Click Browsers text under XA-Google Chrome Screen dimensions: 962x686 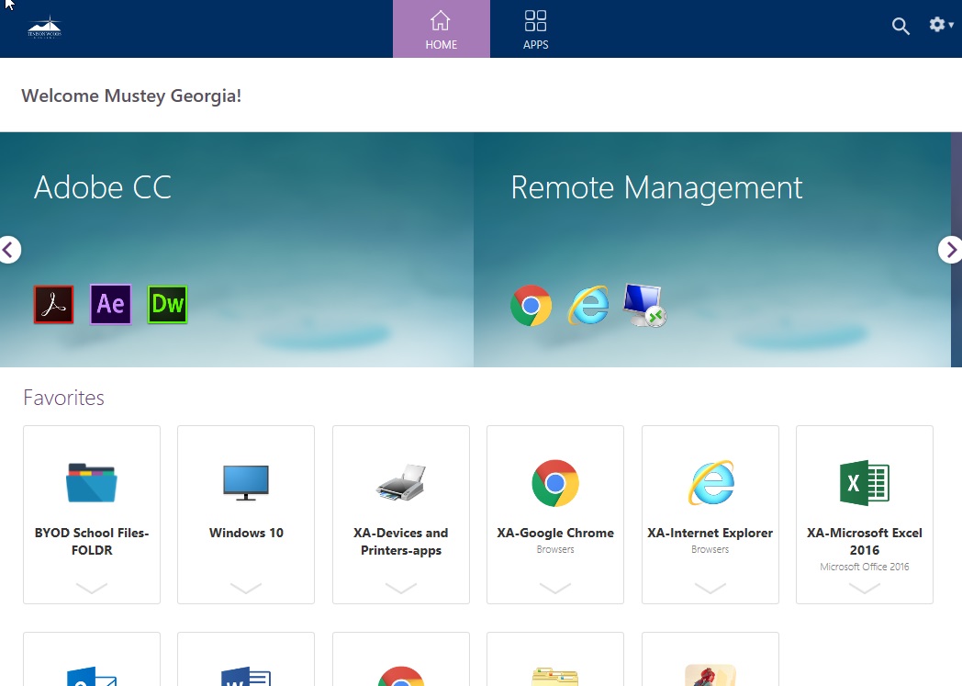555,550
